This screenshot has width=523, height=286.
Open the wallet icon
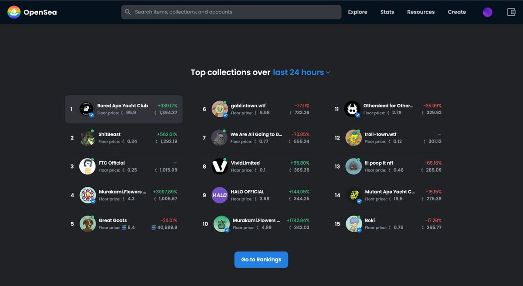512,12
